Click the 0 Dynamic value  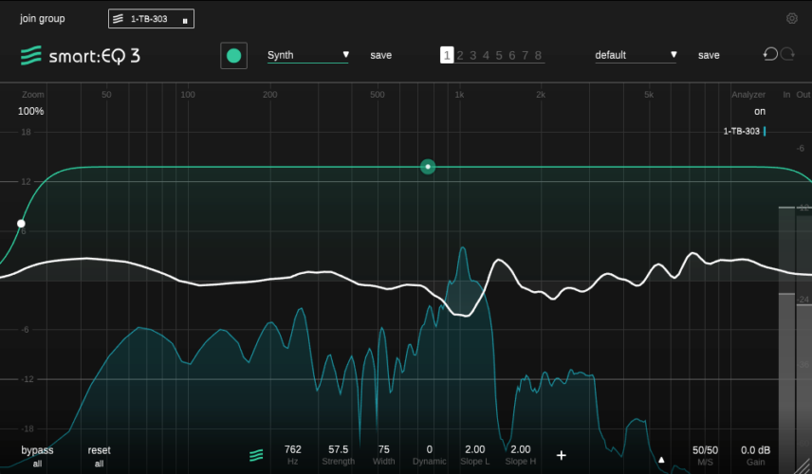pos(430,449)
